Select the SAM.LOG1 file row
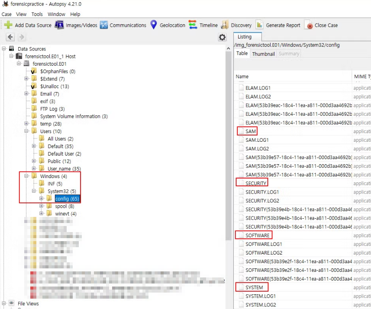 click(x=303, y=140)
